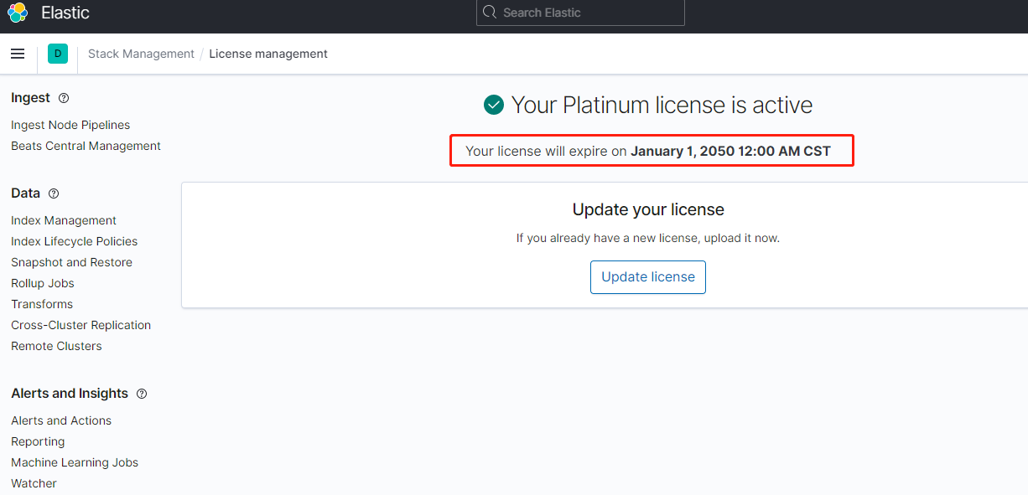Screen dimensions: 1028x495
Task: Open Rollup Jobs in sidebar
Action: pyautogui.click(x=43, y=283)
